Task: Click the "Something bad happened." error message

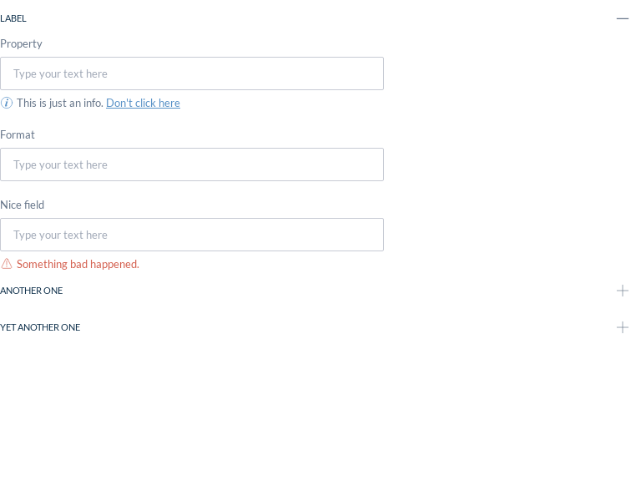Action: point(78,264)
